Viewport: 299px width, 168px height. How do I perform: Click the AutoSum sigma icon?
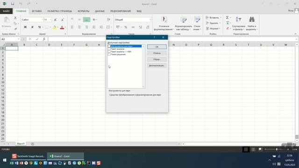coord(228,18)
